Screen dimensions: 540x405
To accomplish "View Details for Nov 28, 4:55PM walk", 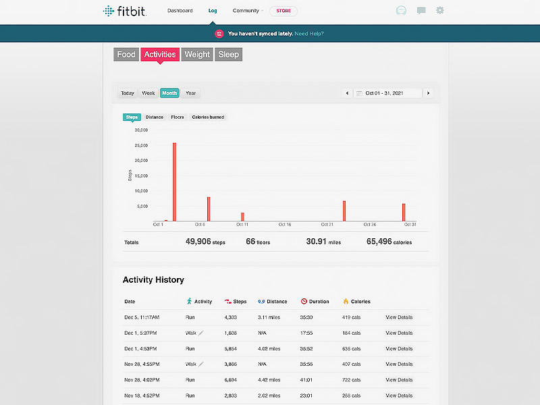I will pyautogui.click(x=399, y=364).
